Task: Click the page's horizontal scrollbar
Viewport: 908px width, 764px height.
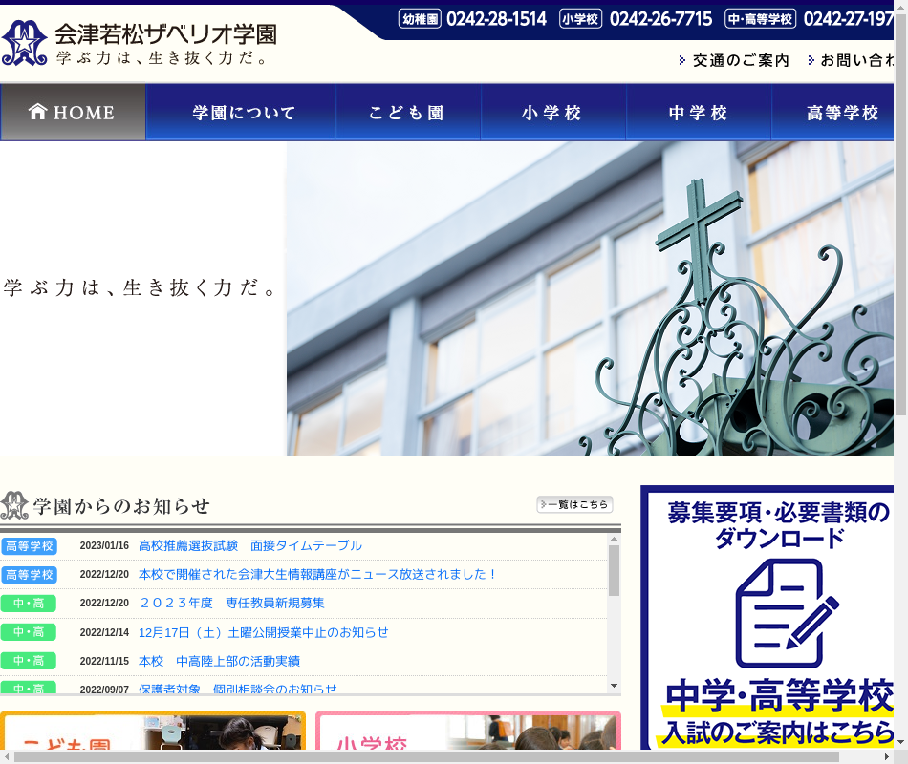Action: (x=425, y=756)
